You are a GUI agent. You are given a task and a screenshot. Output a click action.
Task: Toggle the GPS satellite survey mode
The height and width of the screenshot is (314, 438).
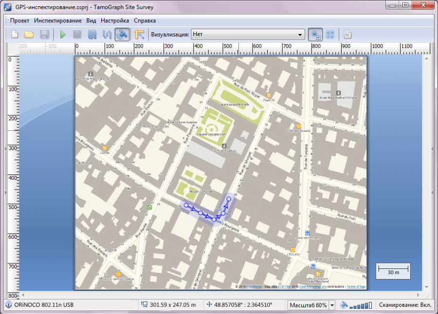click(x=122, y=35)
